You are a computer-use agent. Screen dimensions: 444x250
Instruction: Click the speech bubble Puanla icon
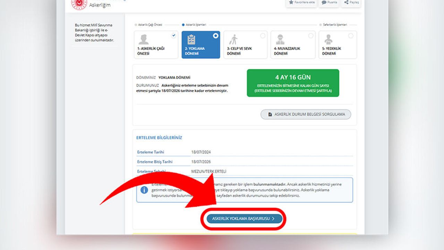pyautogui.click(x=324, y=2)
